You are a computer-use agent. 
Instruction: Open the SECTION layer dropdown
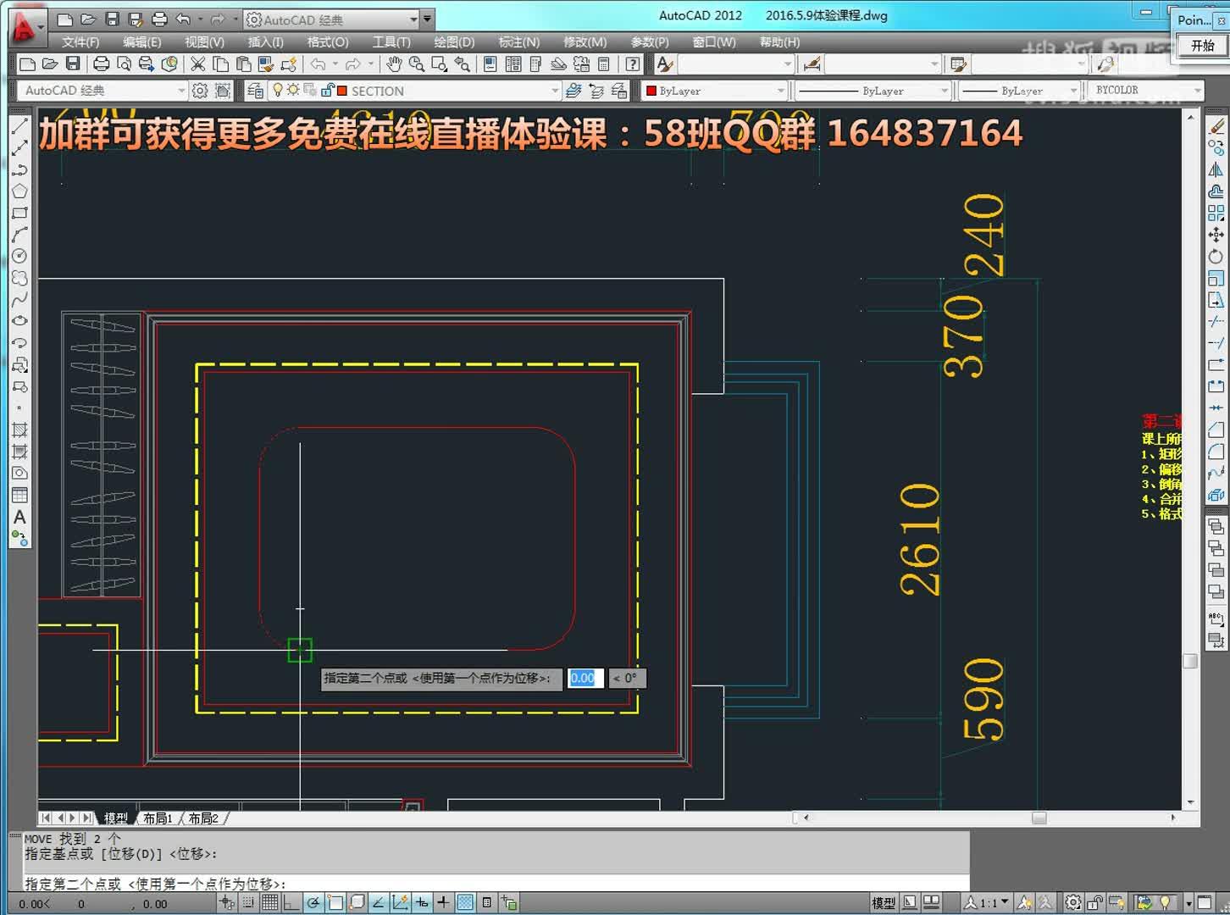click(555, 91)
